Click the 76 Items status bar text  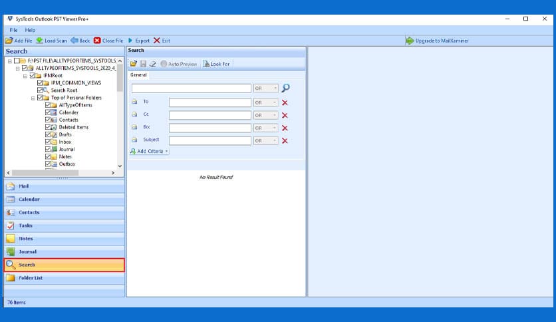click(17, 303)
